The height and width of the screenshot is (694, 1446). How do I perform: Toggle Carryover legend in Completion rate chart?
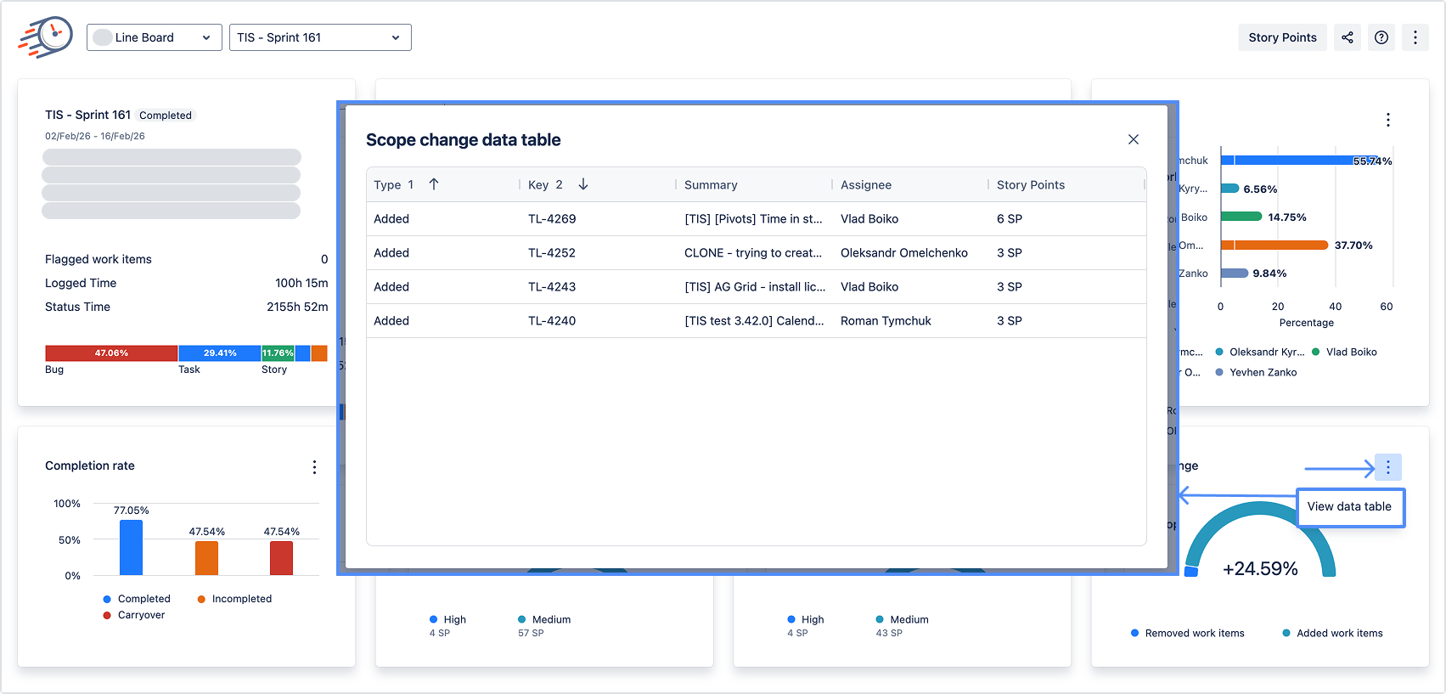point(134,615)
